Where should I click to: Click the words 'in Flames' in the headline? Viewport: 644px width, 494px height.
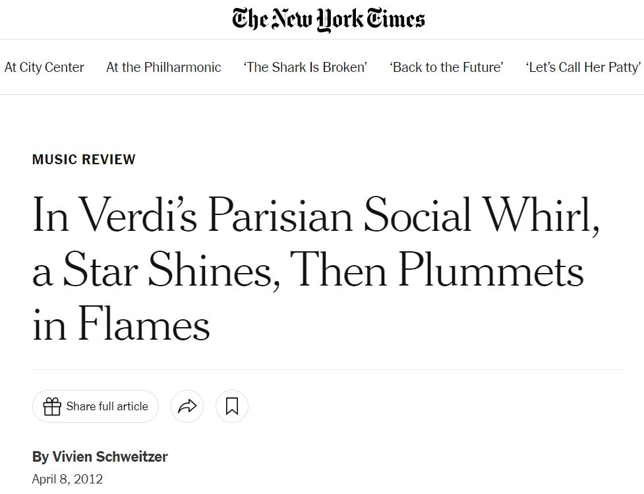121,324
